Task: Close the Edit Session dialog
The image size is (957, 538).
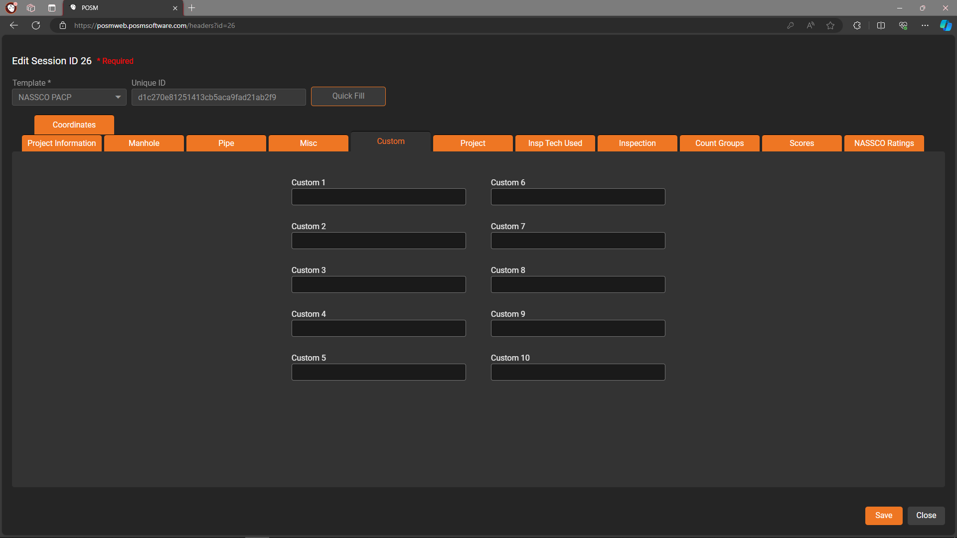Action: (926, 516)
